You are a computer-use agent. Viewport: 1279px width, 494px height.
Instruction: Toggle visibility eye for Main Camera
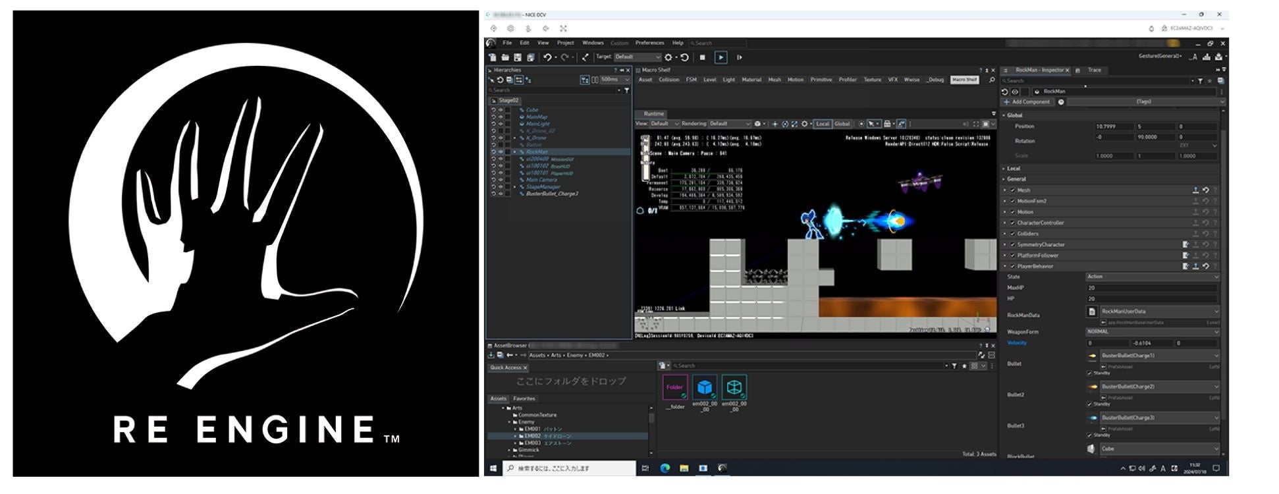(x=501, y=180)
